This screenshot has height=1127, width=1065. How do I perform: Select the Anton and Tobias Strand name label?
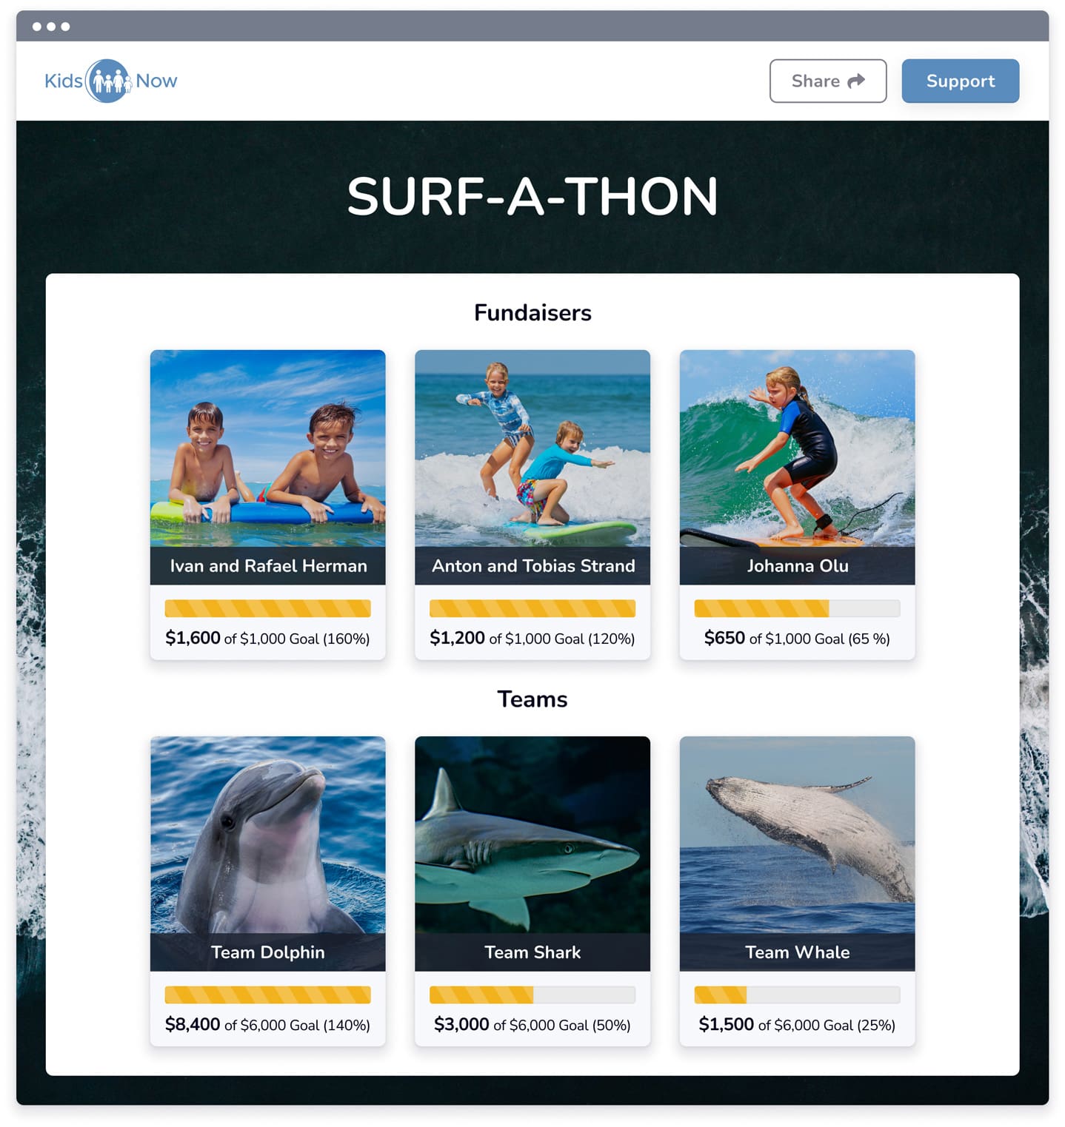(x=533, y=566)
